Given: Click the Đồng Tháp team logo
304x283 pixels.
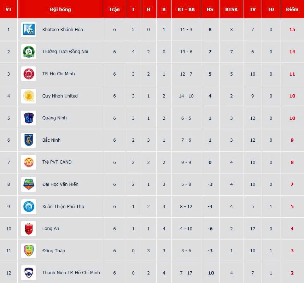Looking at the screenshot, I should click(x=28, y=251).
